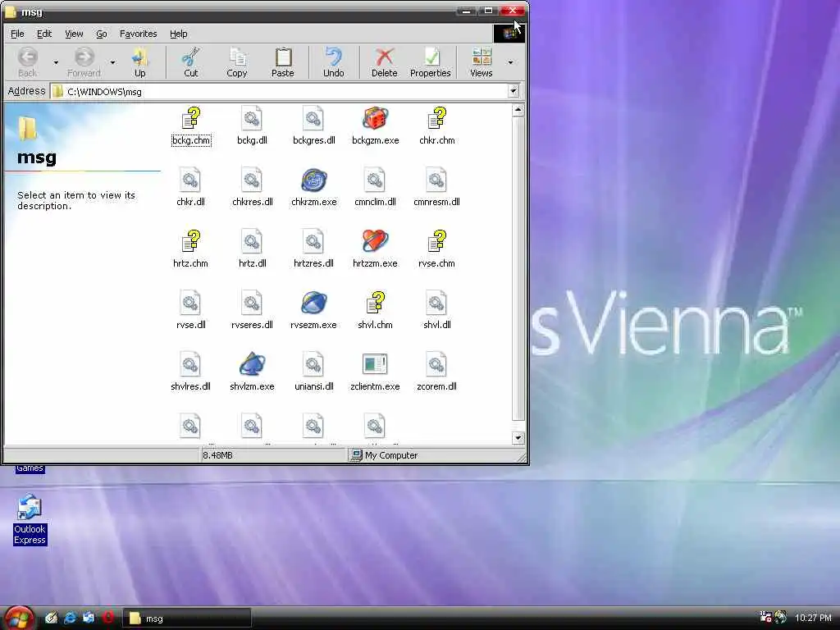Click the Delete toolbar button

385,62
